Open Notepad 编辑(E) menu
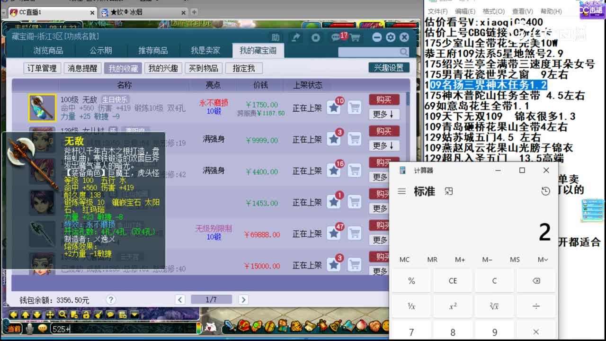606x341 pixels. [465, 11]
